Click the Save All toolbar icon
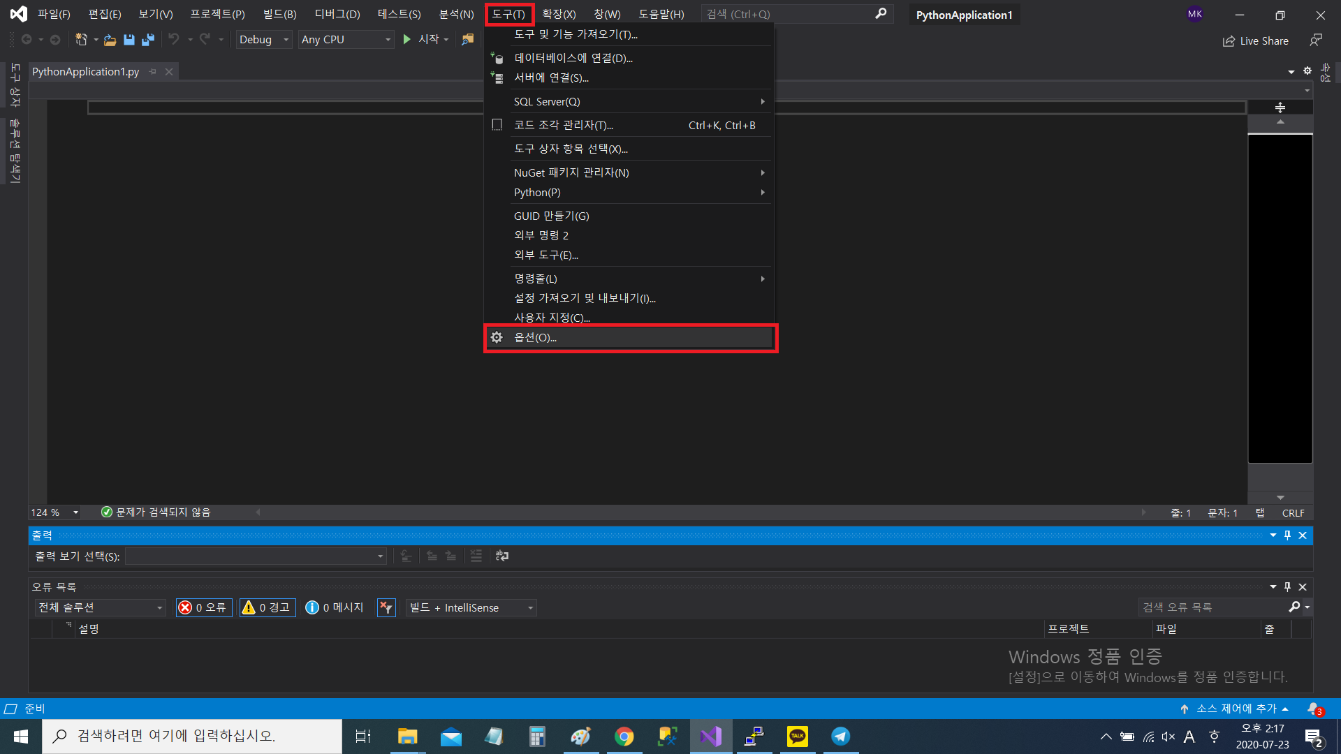 pos(147,40)
